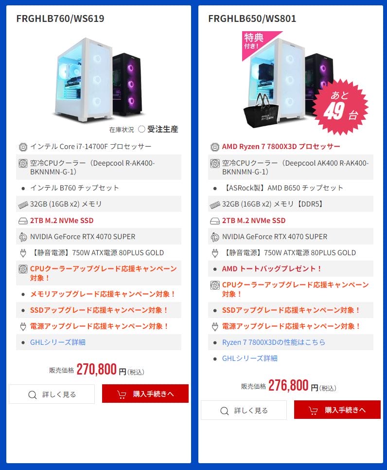Click the CPU chip icon beside AMD Ryzen 7 7800X3D
Viewport: 387px width, 470px height.
tap(215, 147)
